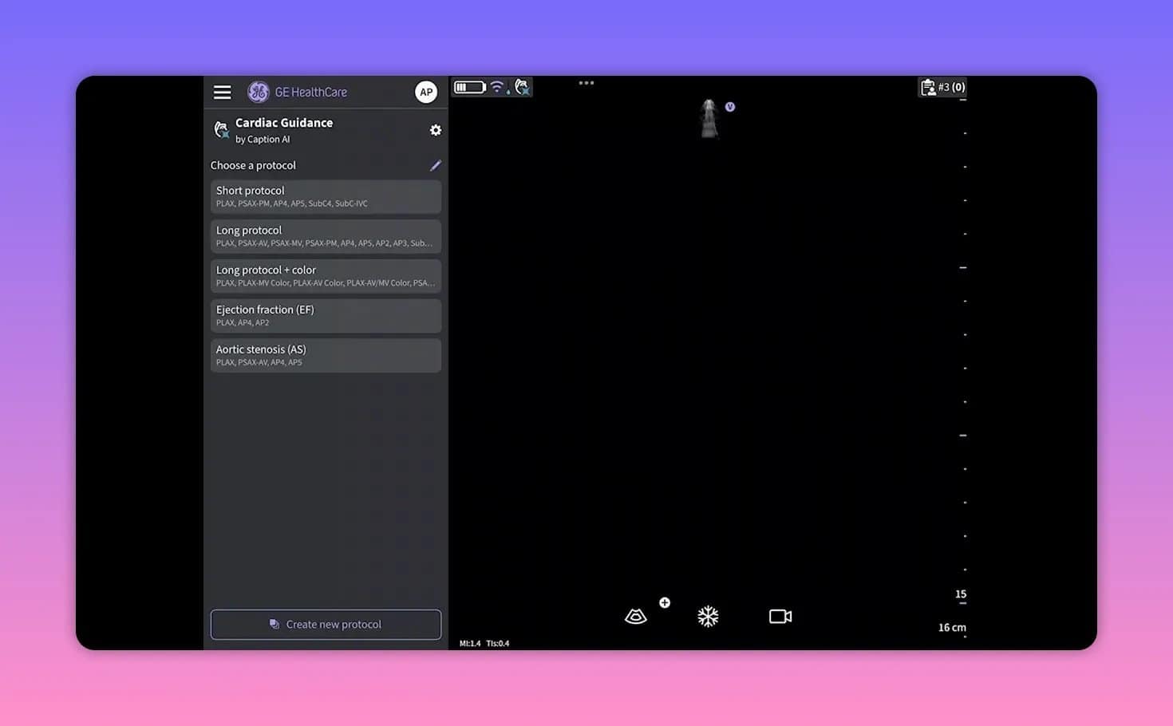Click the 16 cm depth value

952,627
